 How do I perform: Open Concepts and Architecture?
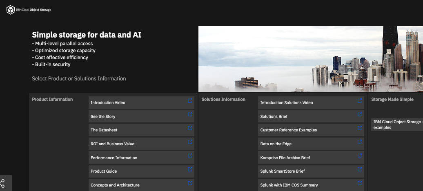pos(141,185)
